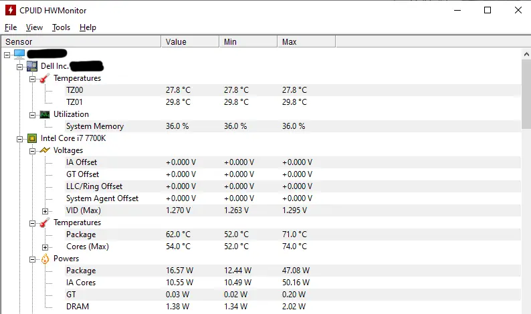Collapse the Voltages section
This screenshot has width=531, height=314.
(x=33, y=151)
